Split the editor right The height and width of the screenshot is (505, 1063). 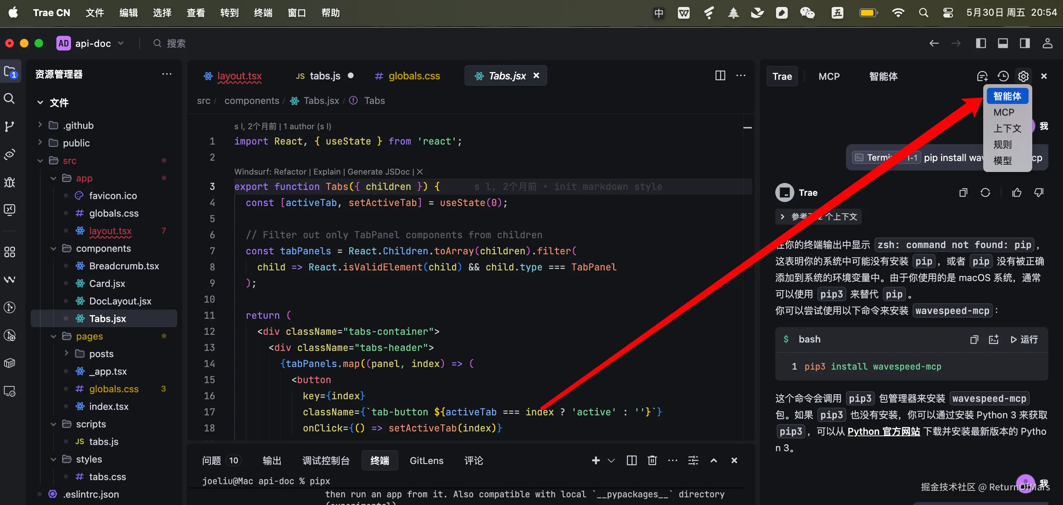(x=720, y=75)
